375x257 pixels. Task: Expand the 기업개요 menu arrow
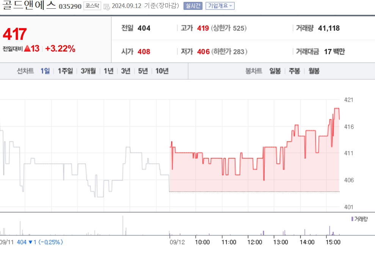pyautogui.click(x=231, y=6)
